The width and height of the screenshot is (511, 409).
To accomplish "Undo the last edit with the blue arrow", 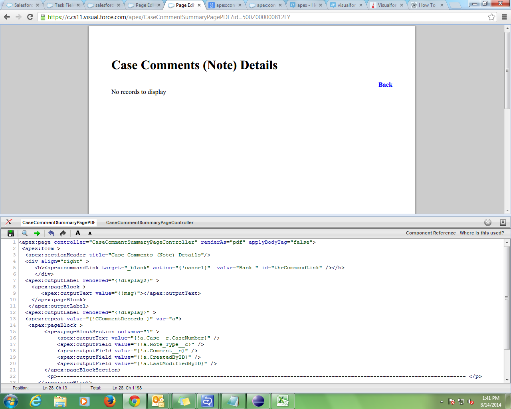I will coord(51,233).
